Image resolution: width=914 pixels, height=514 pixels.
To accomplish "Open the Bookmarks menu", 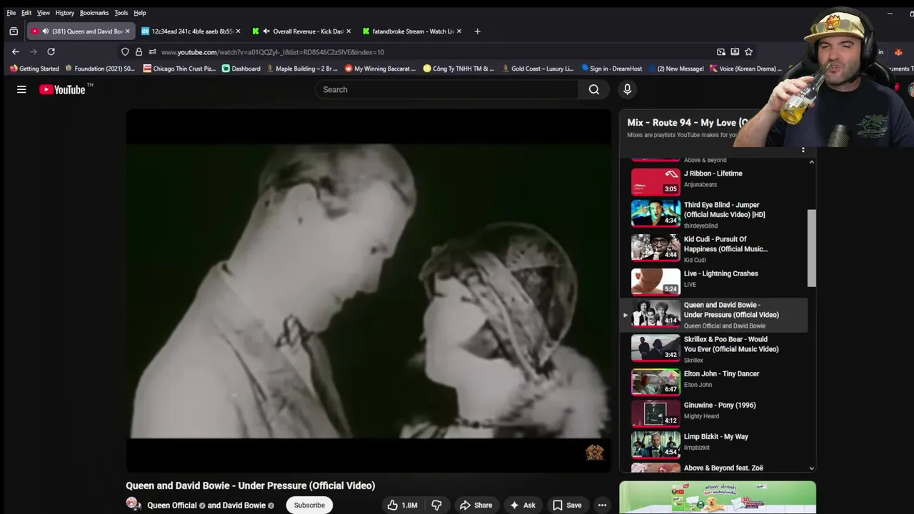I will tap(94, 13).
